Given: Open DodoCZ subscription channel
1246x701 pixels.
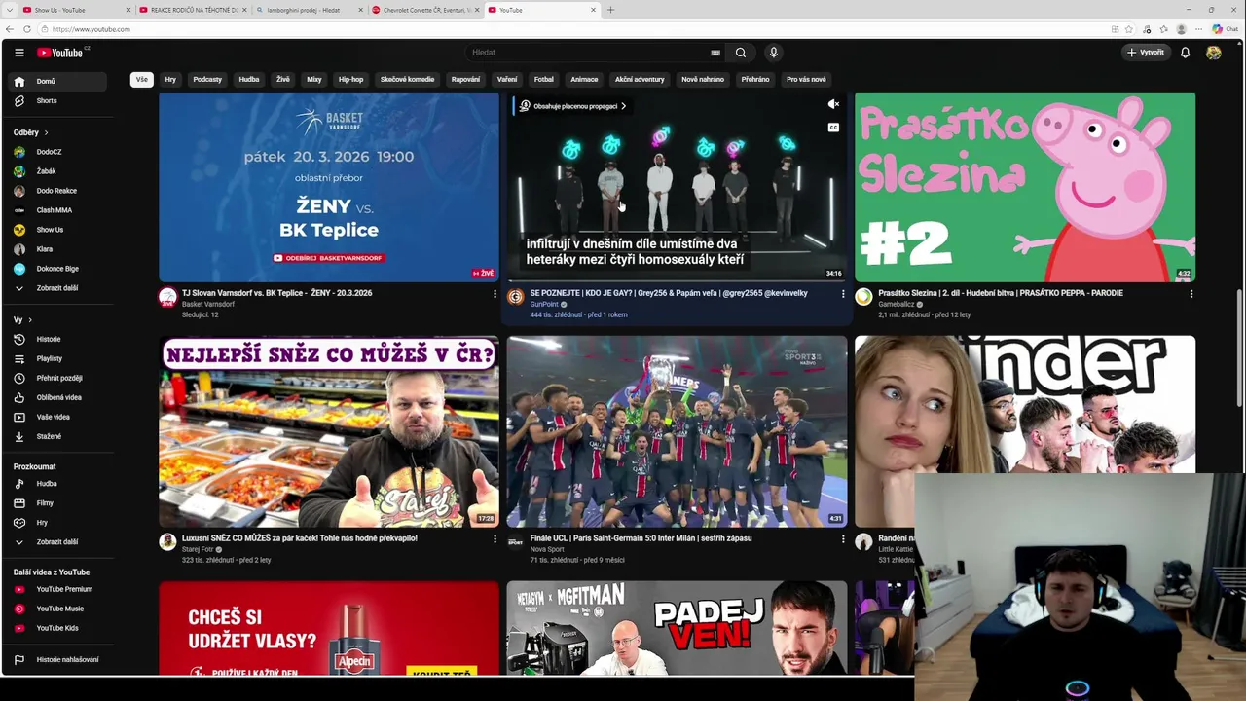Looking at the screenshot, I should [x=58, y=152].
